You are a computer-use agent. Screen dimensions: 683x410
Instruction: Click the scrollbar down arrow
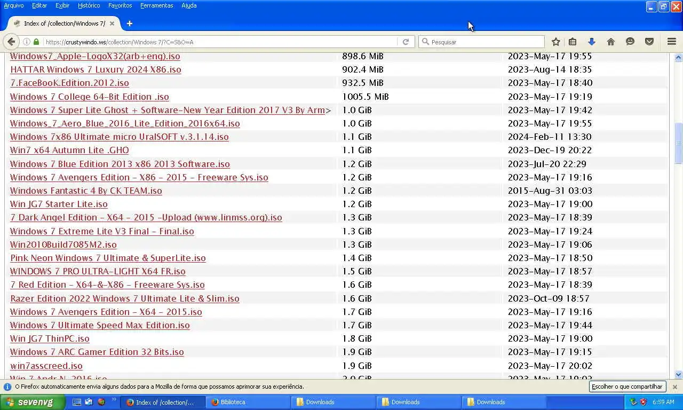[678, 374]
